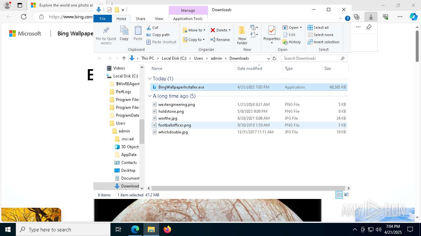Screen dimensions: 421x236
Task: Select footballofficer.png file
Action: coord(249,125)
